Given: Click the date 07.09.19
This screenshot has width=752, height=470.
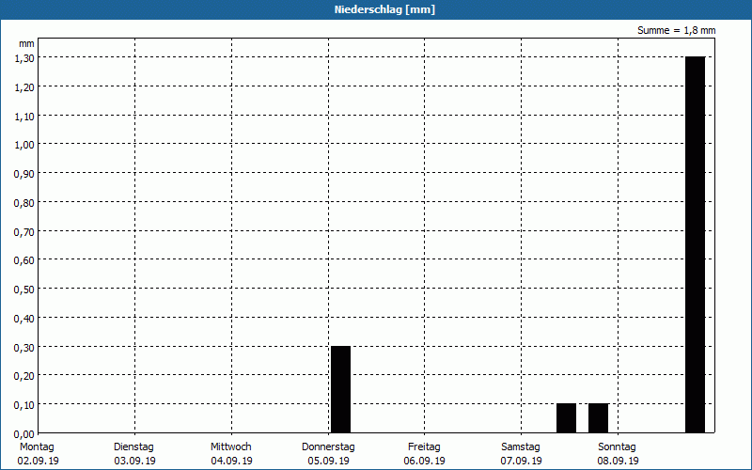Looking at the screenshot, I should click(x=522, y=461).
